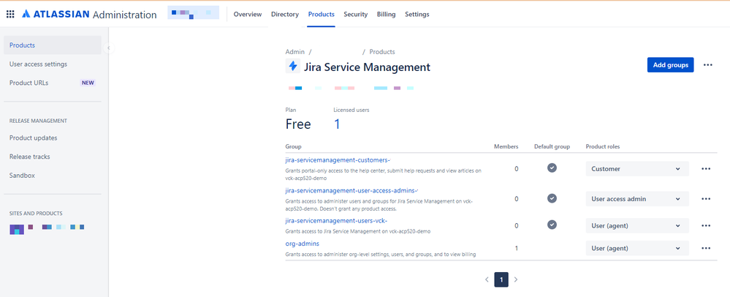This screenshot has height=297, width=730.
Task: Open the Billing tab
Action: coord(387,15)
